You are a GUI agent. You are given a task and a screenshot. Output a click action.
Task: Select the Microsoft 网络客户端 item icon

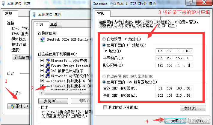(48, 61)
